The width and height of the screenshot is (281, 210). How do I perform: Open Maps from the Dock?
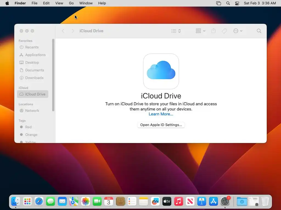tap(74, 202)
